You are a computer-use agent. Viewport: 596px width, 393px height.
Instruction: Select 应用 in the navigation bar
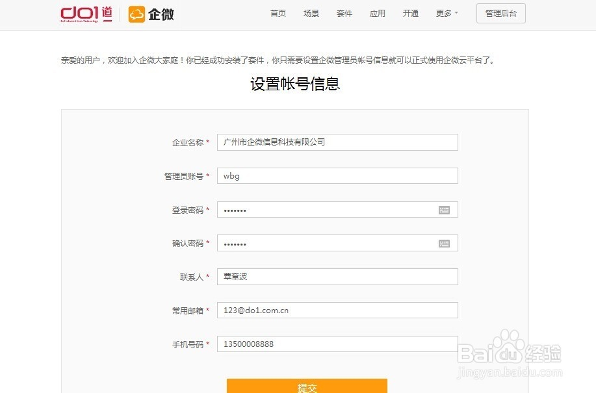pos(377,12)
